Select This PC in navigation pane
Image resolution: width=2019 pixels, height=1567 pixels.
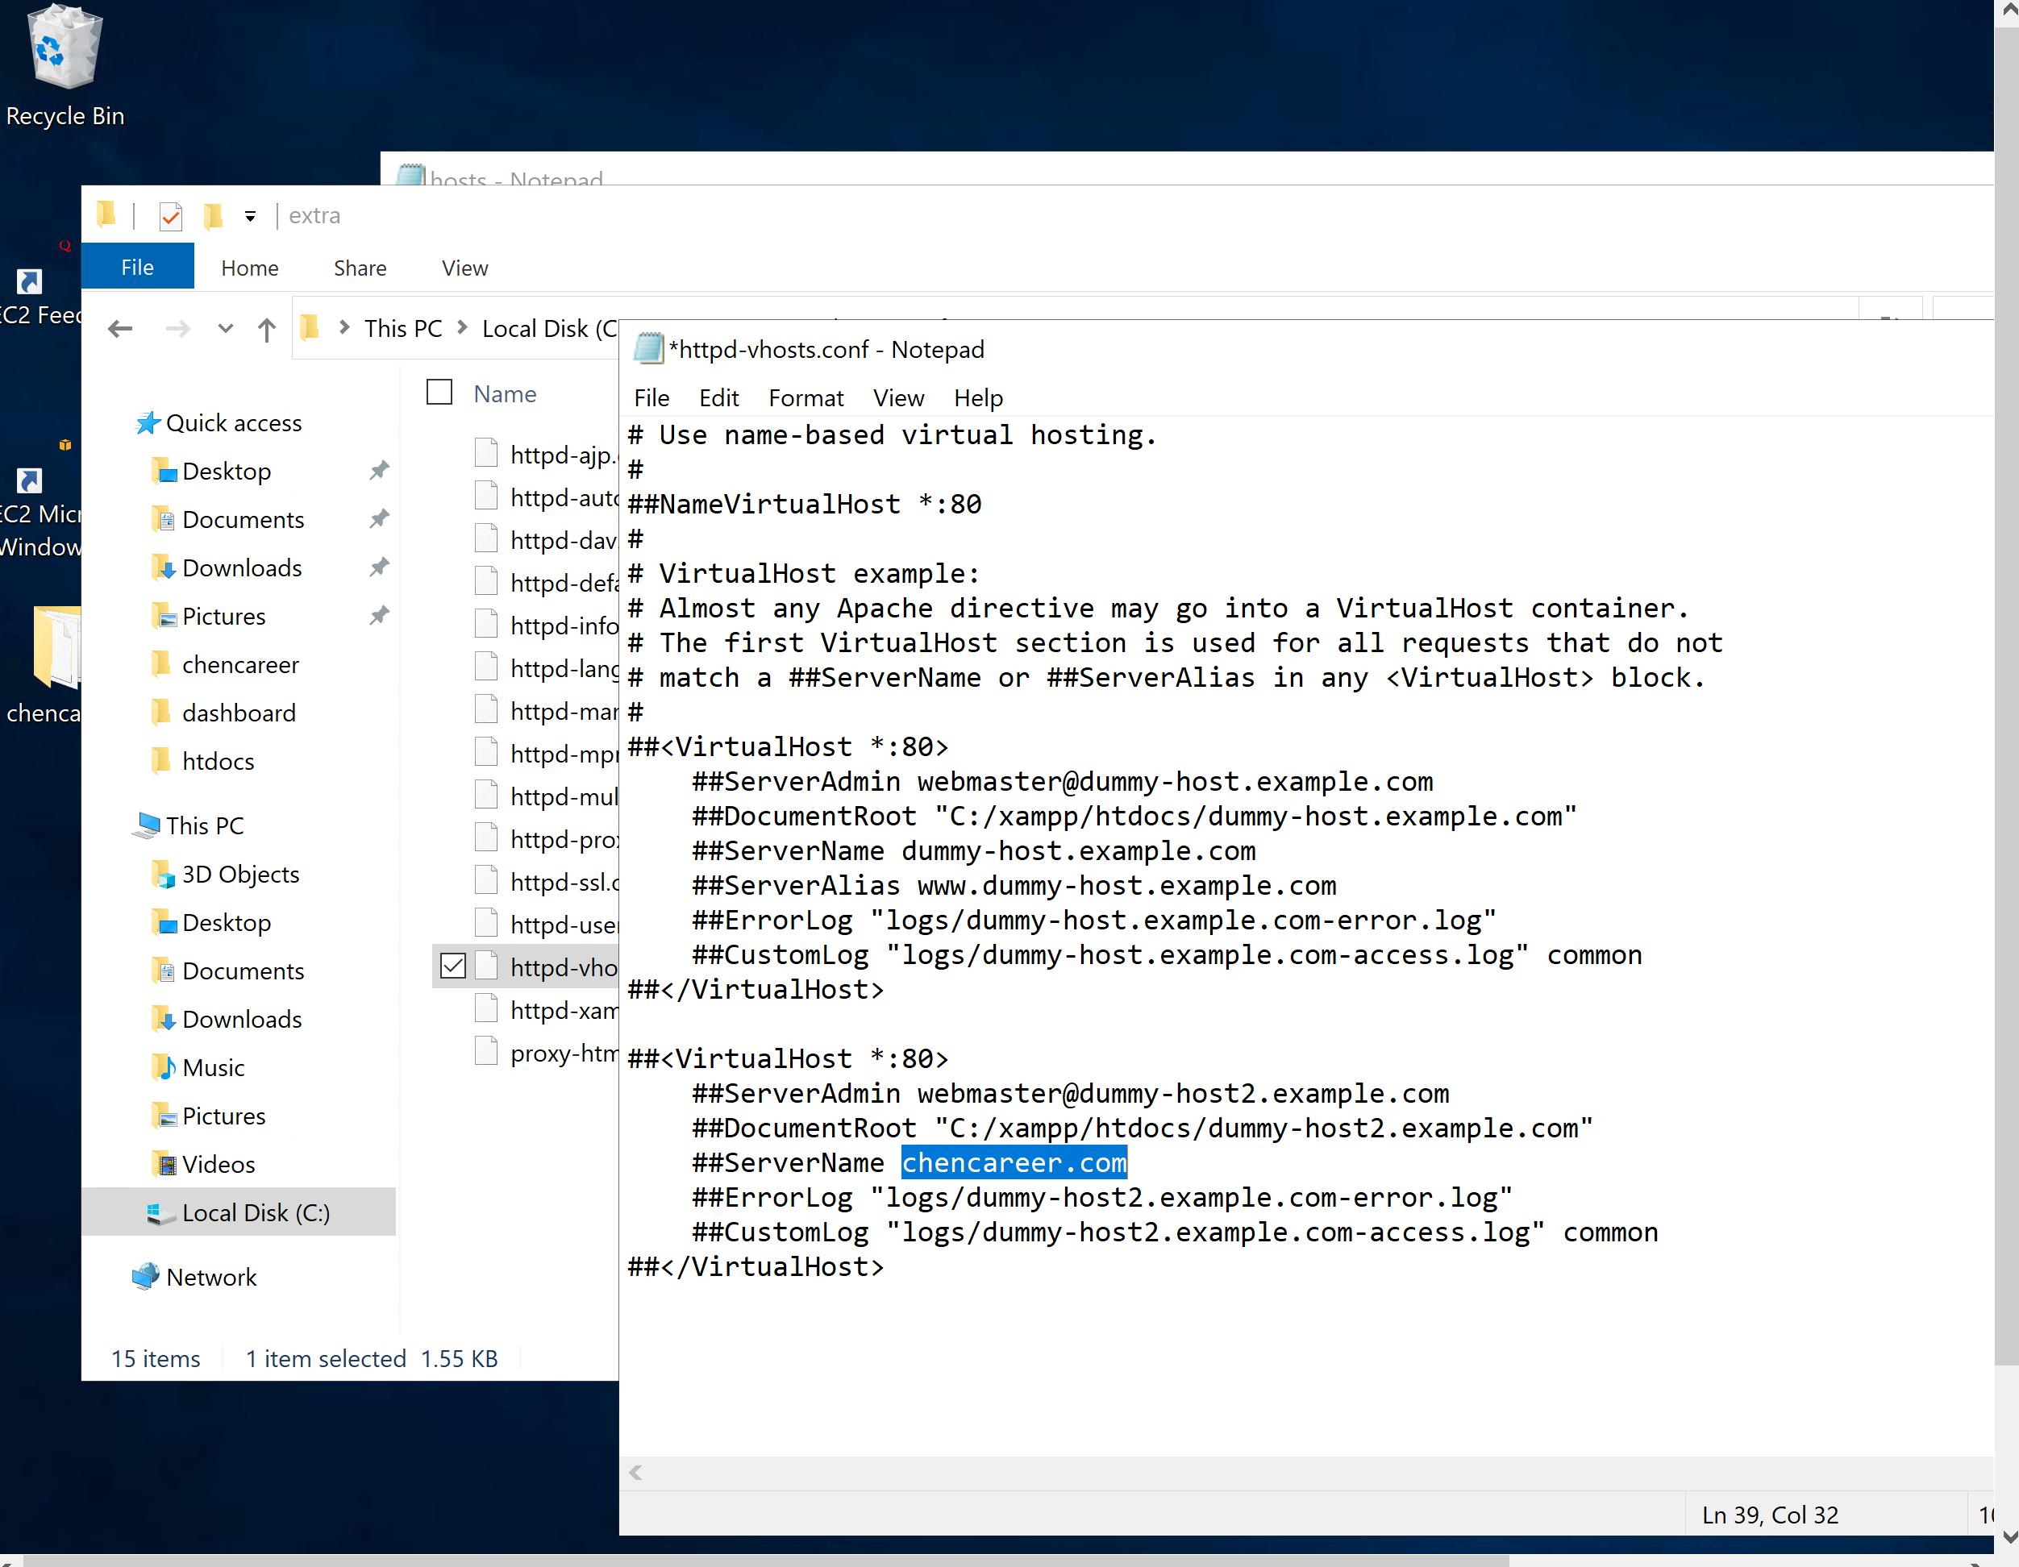coord(204,826)
